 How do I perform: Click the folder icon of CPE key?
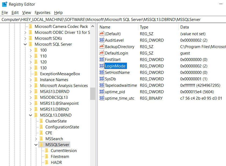tap(41, 133)
